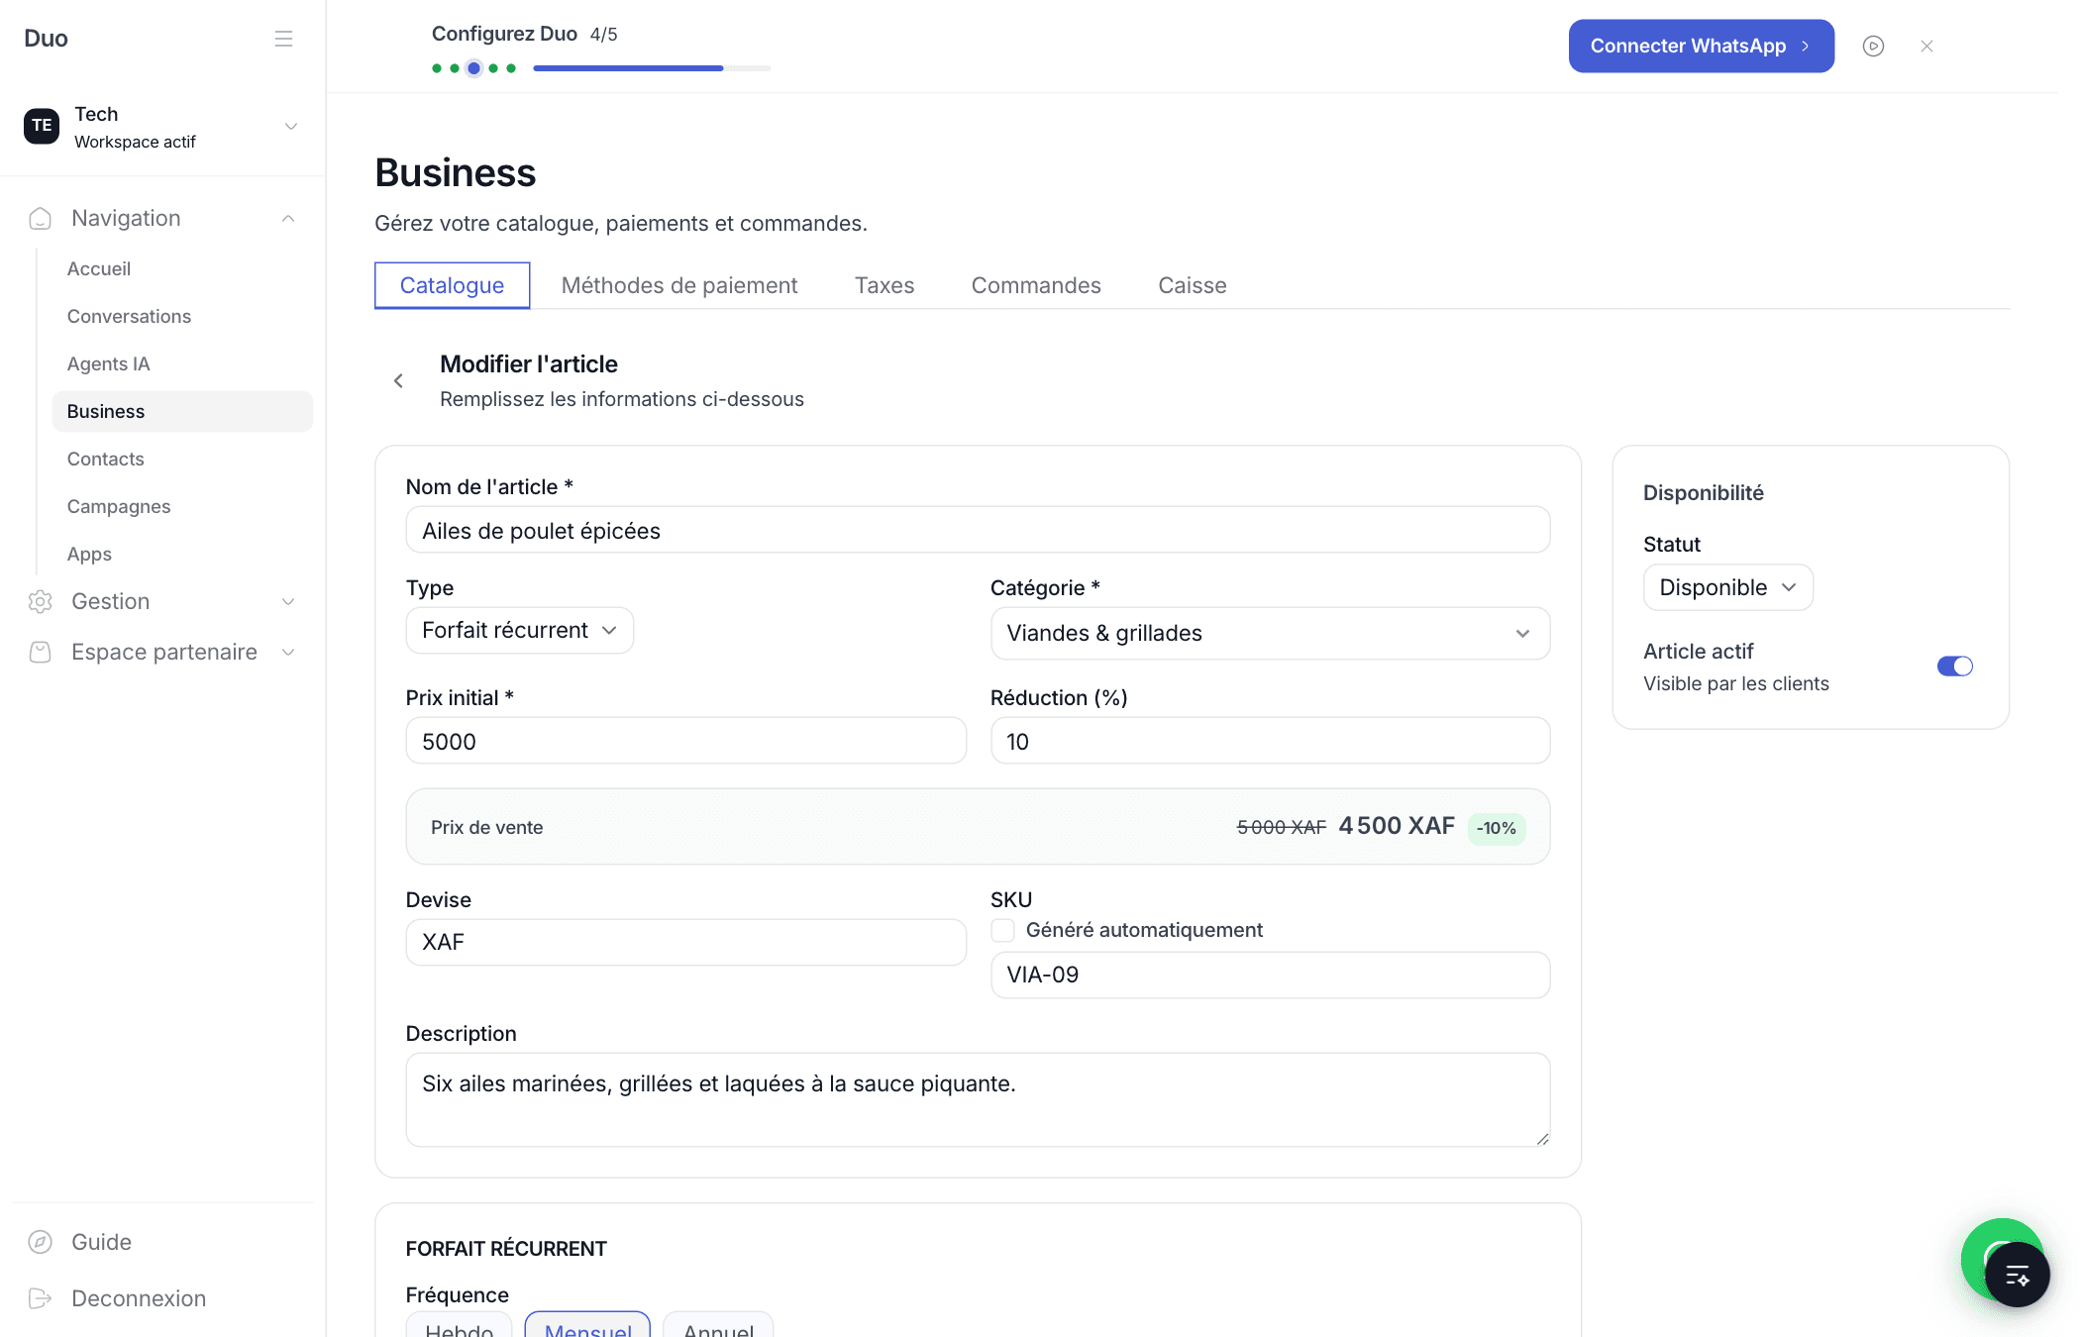Viewport: 2080px width, 1337px height.
Task: Click the Gestion gear icon
Action: point(41,601)
